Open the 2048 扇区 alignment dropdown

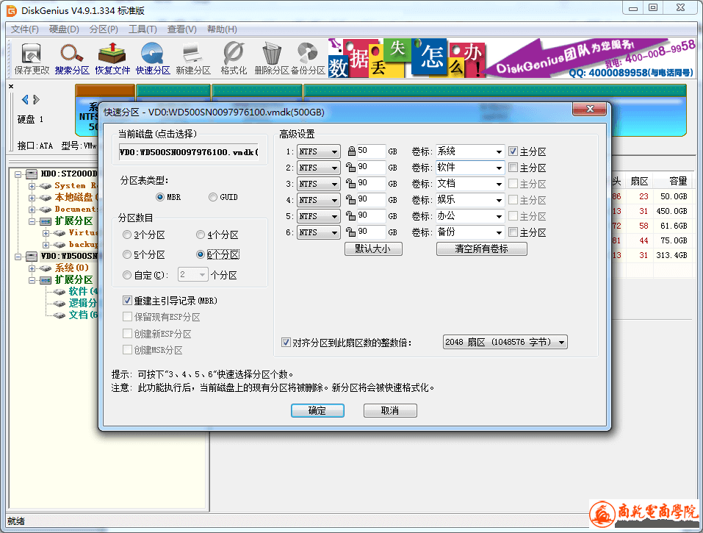click(505, 343)
